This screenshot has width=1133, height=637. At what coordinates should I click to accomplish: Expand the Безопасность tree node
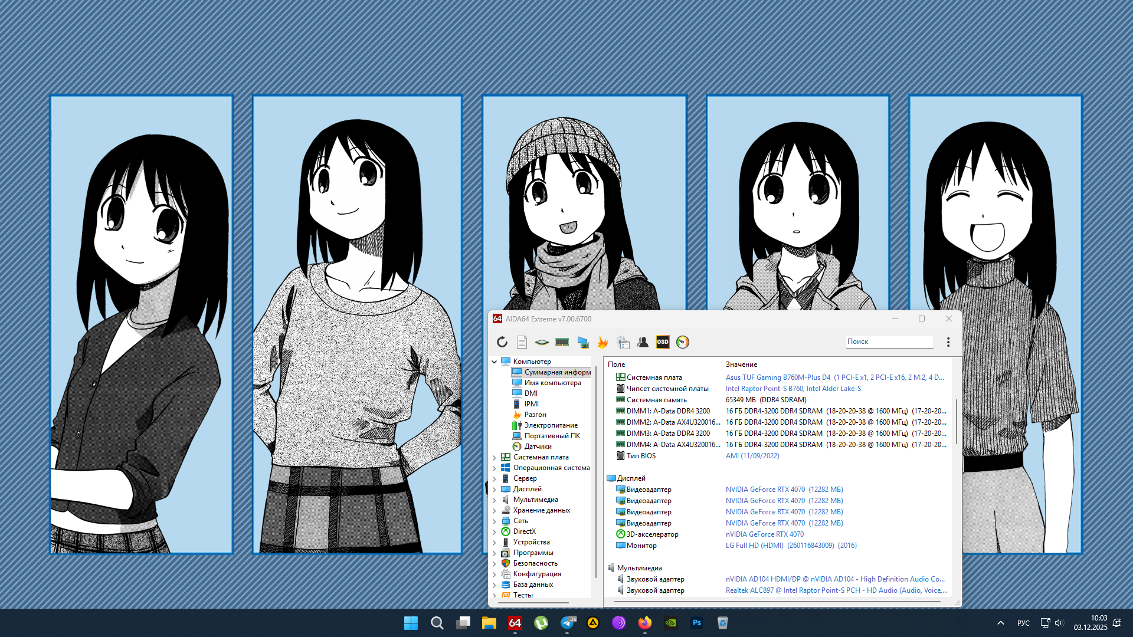495,563
